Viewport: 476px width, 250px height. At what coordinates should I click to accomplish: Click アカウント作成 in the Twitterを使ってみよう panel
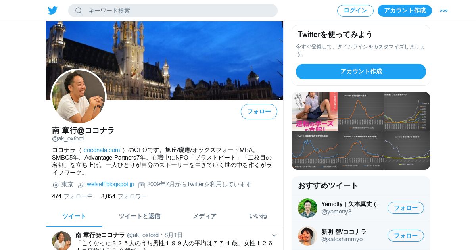point(361,71)
